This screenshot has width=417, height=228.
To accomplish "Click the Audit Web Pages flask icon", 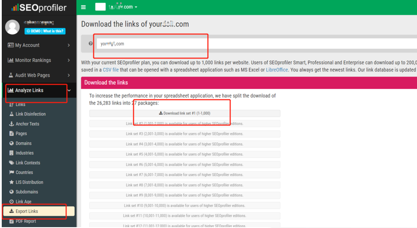I will (10, 75).
